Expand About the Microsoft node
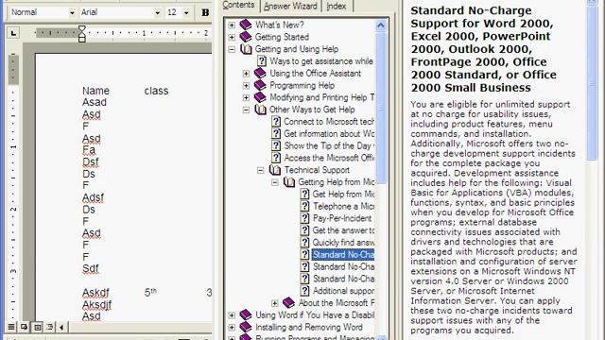Viewport: 605px width, 340px height. click(275, 303)
